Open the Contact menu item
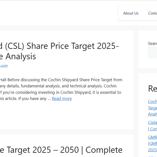The height and width of the screenshot is (157, 157). (x=153, y=13)
